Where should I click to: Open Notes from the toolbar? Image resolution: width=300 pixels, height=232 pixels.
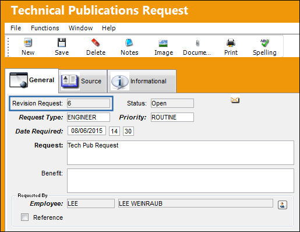pyautogui.click(x=129, y=43)
